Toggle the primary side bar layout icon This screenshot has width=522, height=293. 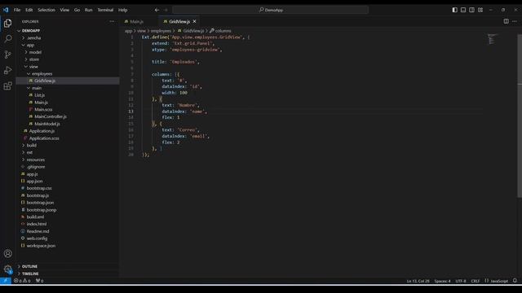[x=455, y=10]
